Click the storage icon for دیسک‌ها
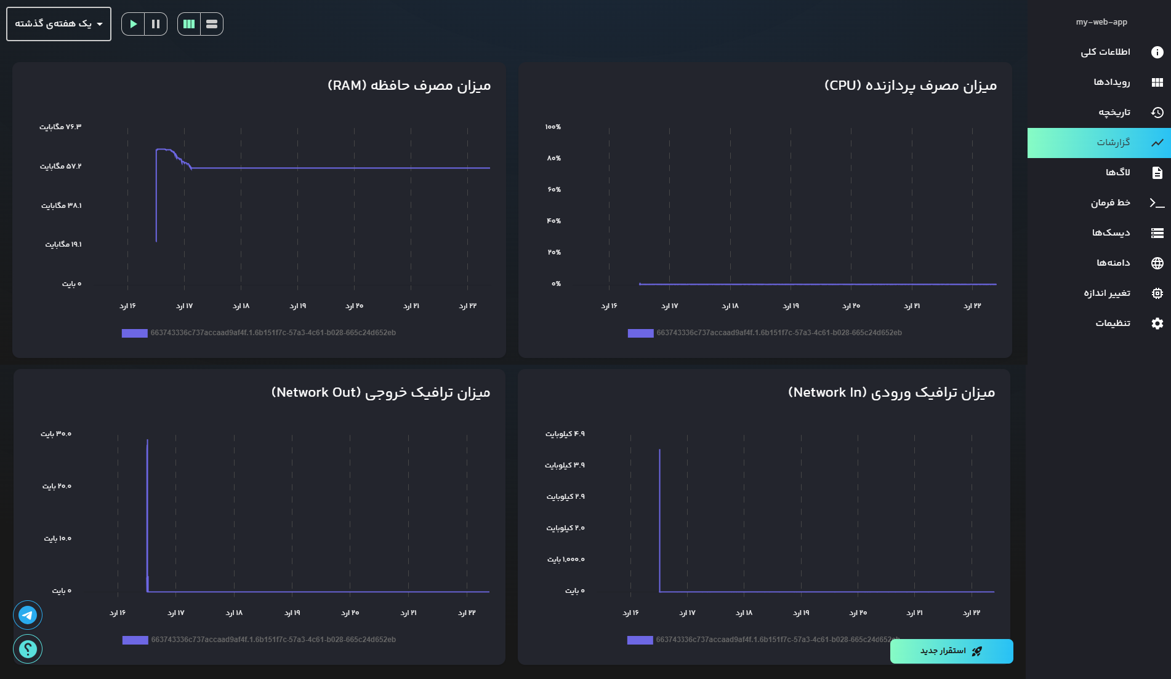 tap(1157, 233)
